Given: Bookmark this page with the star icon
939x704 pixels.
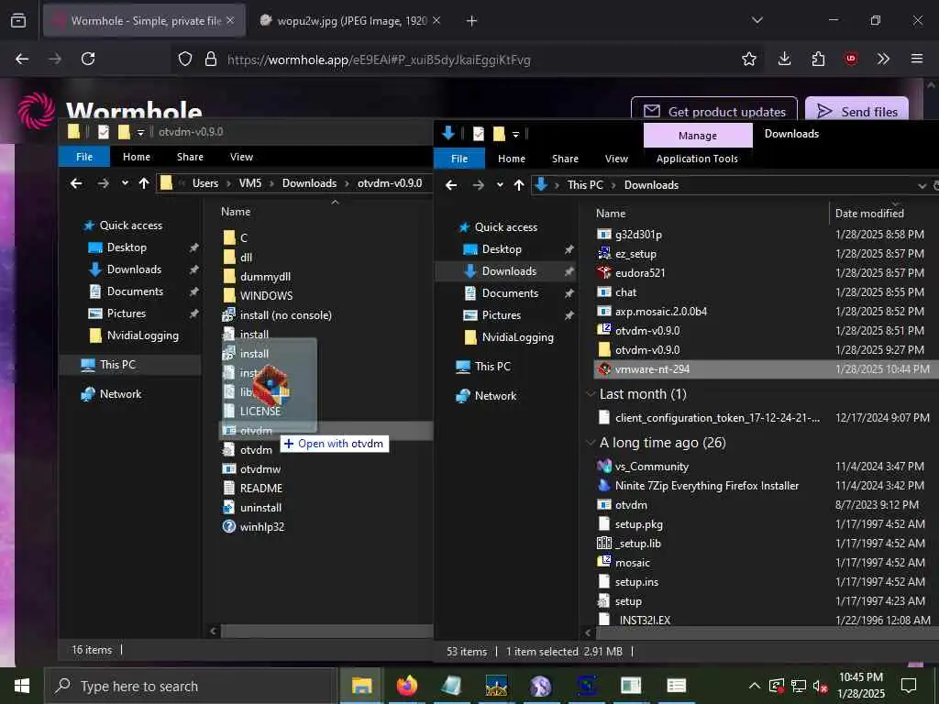Looking at the screenshot, I should [x=748, y=59].
